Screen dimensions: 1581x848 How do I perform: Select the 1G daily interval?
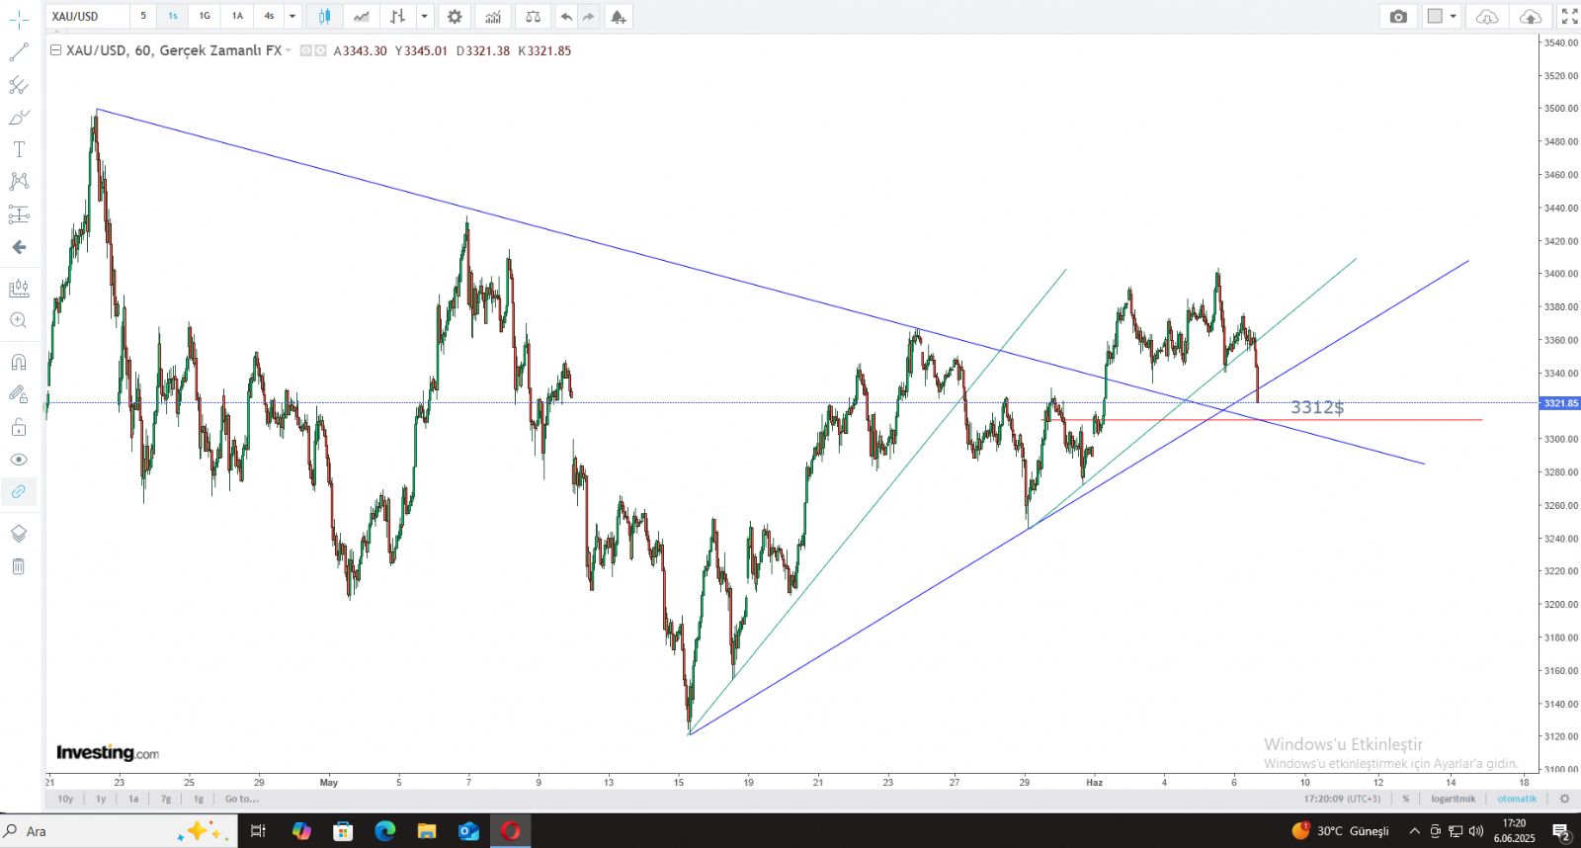tap(205, 16)
